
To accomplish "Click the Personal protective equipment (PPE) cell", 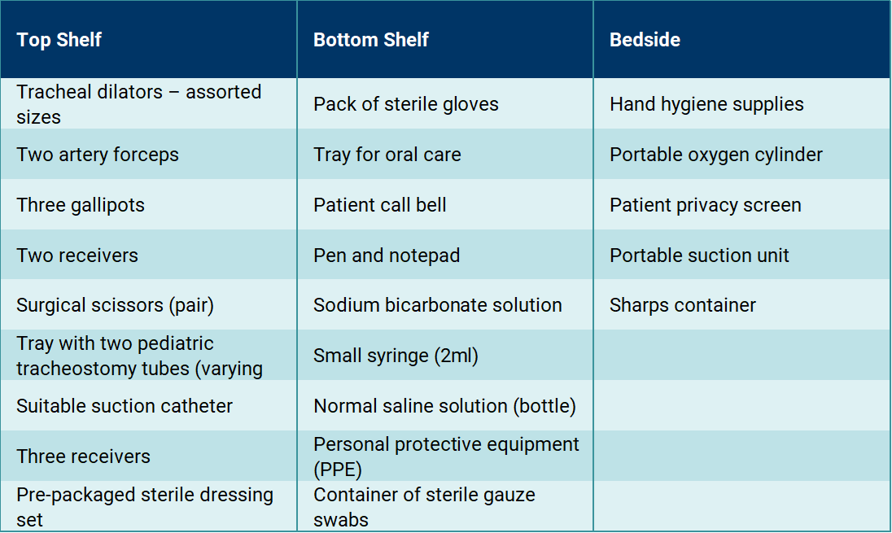I will point(445,457).
